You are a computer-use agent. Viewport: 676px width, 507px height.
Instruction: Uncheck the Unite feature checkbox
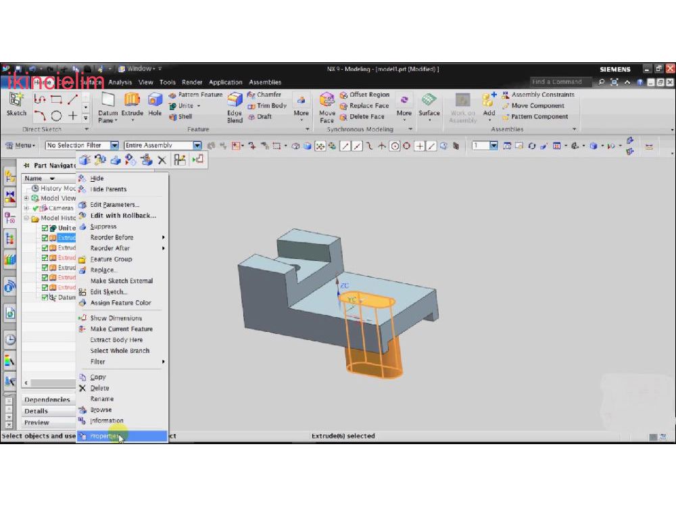[x=45, y=228]
